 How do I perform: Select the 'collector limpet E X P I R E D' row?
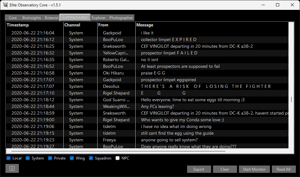147,39
